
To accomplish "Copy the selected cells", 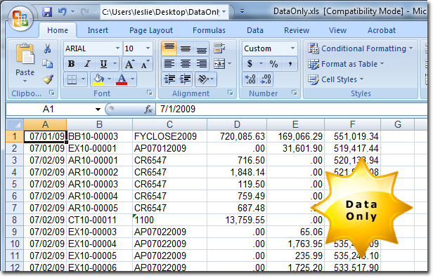I will click(x=48, y=64).
